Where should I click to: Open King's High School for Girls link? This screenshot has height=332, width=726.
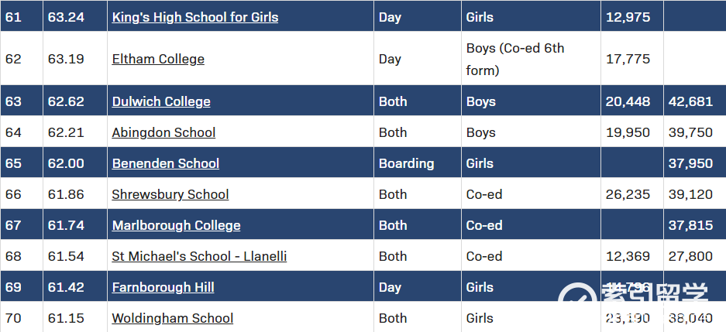(195, 17)
